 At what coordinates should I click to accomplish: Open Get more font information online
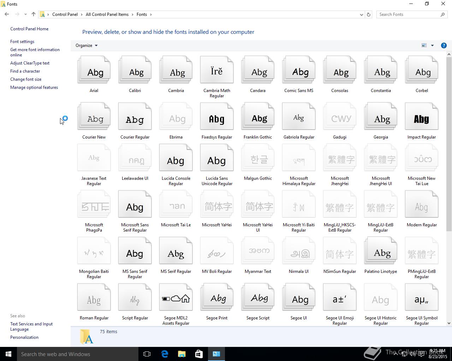[35, 52]
